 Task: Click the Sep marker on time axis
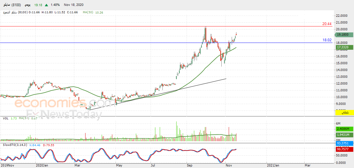pyautogui.click(x=190, y=166)
